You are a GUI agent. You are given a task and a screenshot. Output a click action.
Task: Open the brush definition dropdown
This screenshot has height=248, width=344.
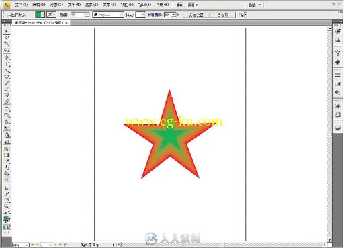[122, 15]
